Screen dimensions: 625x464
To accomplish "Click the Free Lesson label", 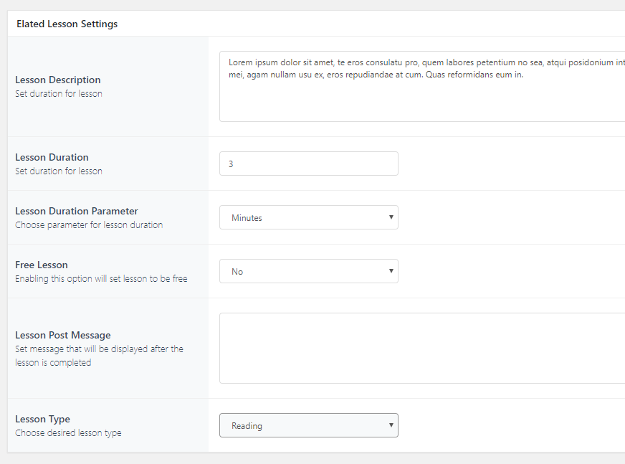I will 42,265.
